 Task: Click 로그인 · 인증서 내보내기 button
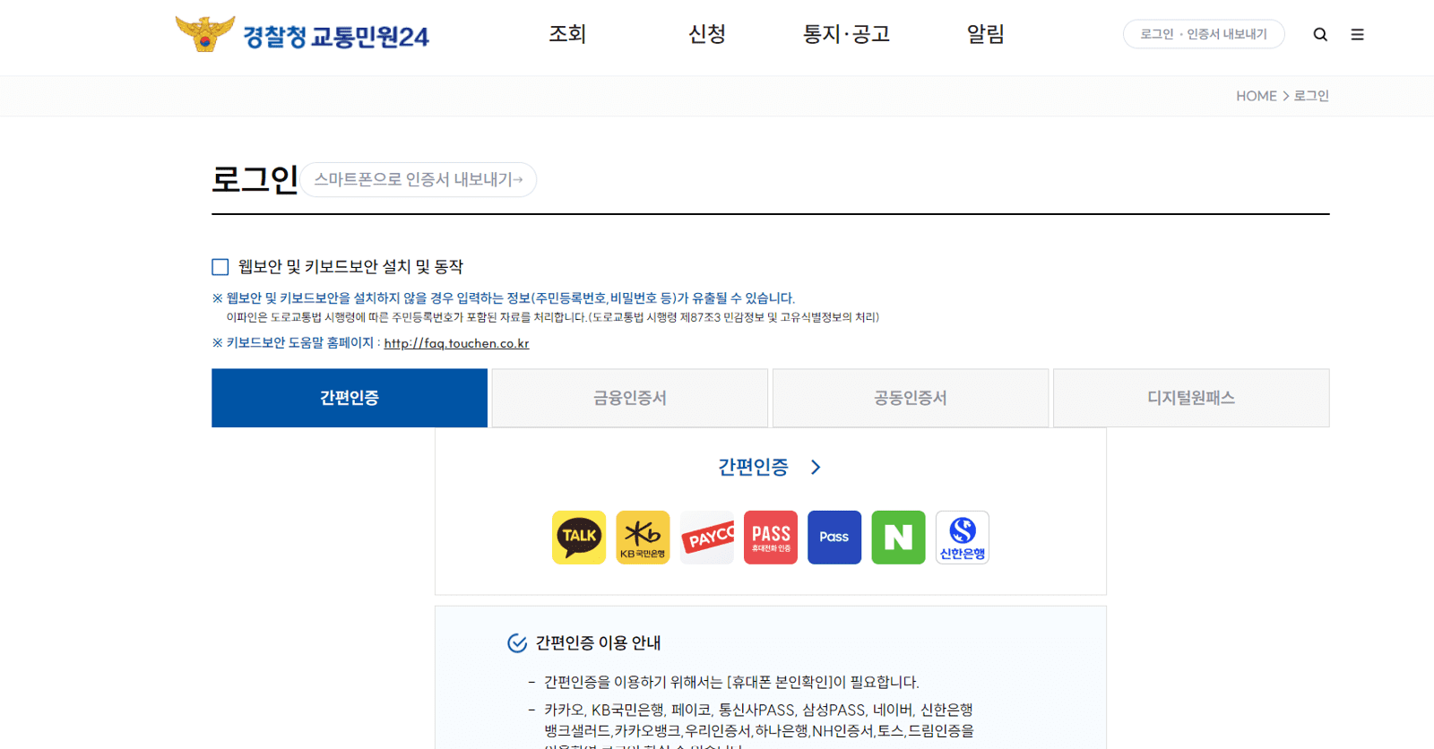(x=1204, y=34)
